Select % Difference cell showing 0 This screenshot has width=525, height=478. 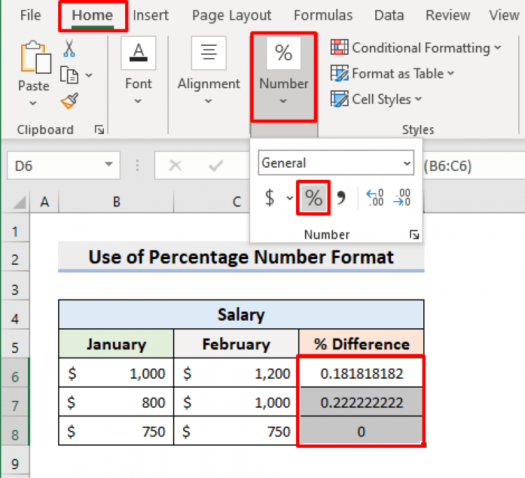361,431
